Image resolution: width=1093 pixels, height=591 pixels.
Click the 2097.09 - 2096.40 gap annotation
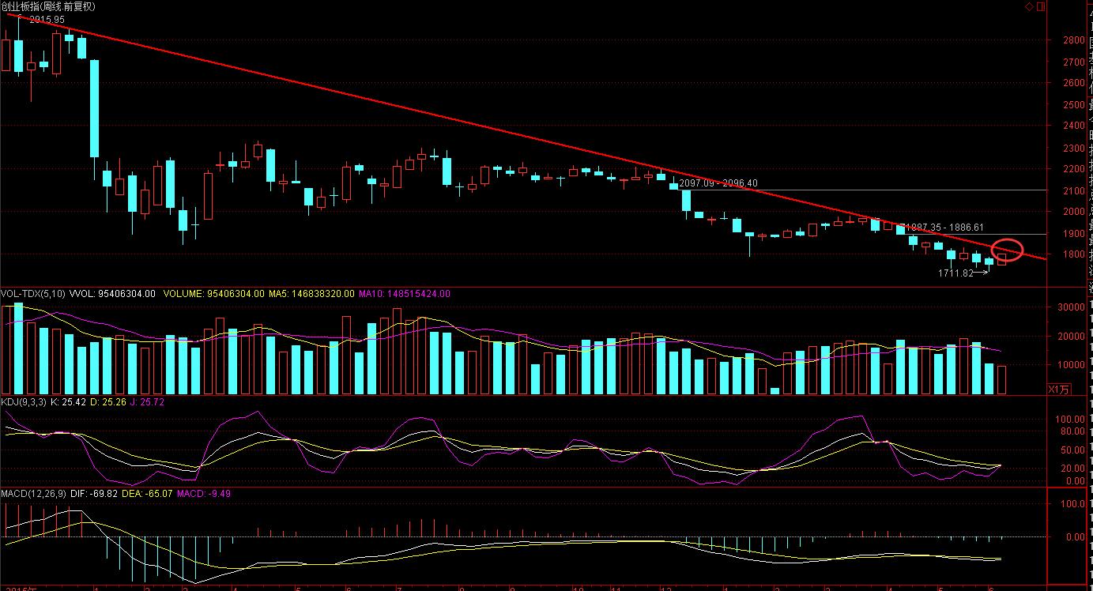718,183
